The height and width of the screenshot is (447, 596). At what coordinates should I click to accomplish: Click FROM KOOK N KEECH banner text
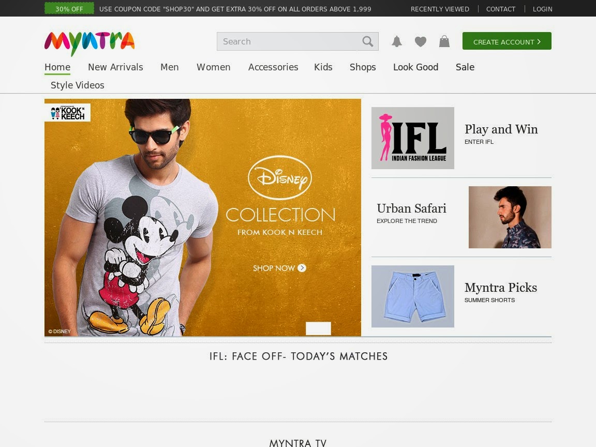pos(280,232)
